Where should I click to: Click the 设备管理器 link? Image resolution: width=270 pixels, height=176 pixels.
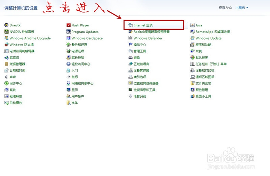141,71
